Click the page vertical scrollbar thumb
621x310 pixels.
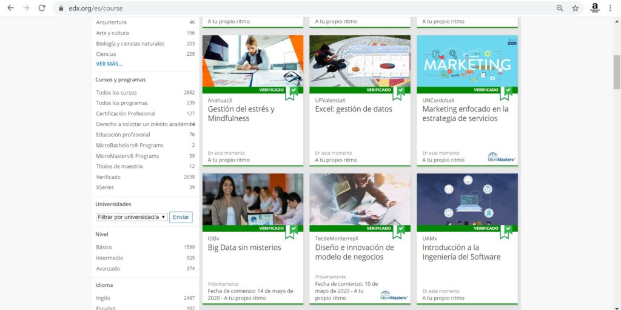[617, 72]
